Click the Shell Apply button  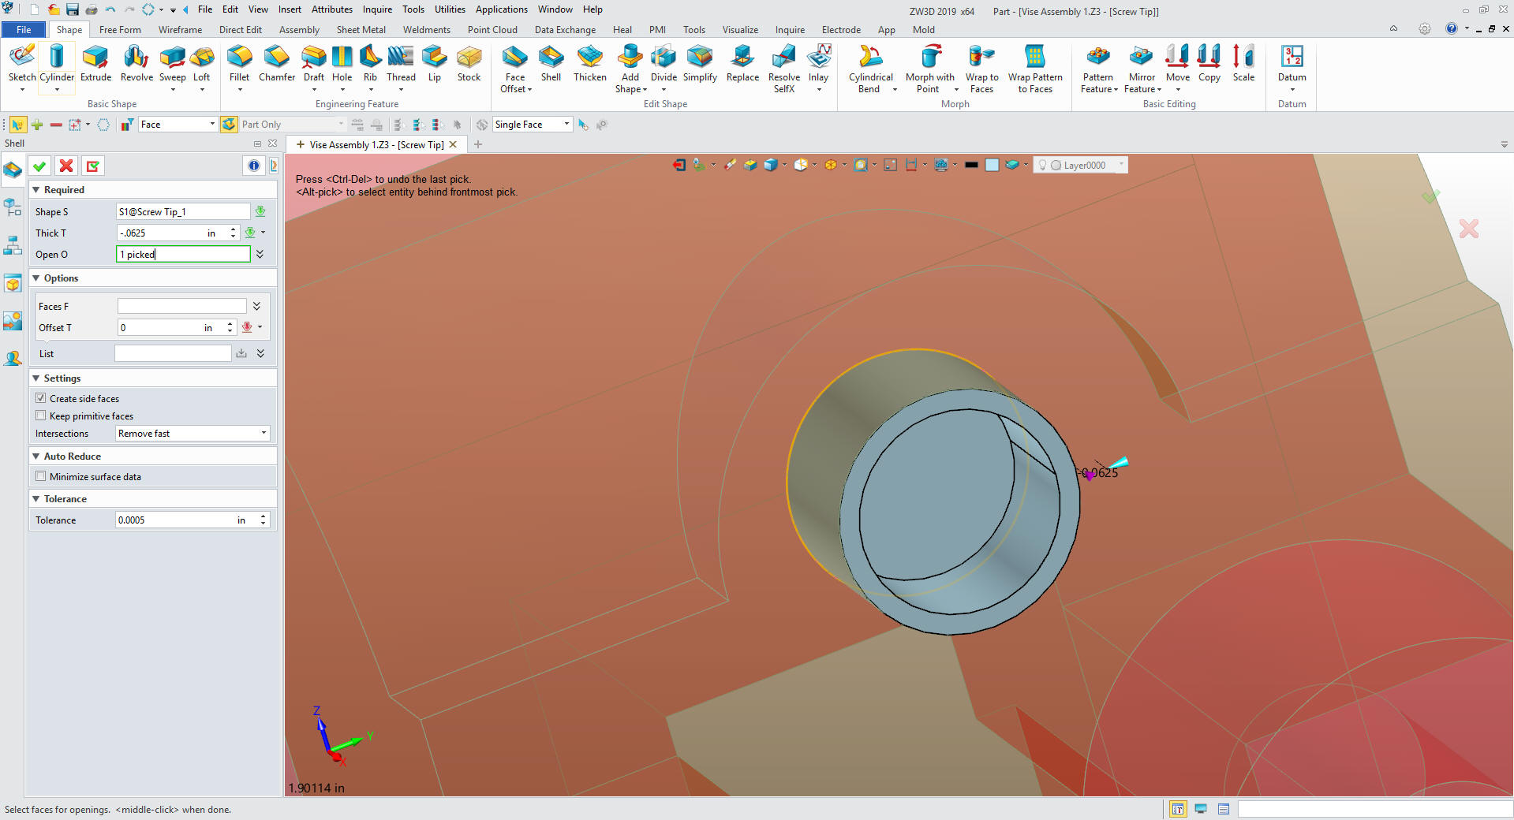(93, 166)
